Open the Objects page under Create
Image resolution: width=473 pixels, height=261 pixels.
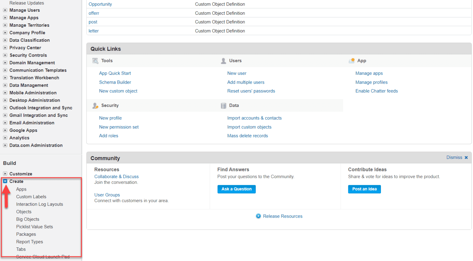point(24,212)
